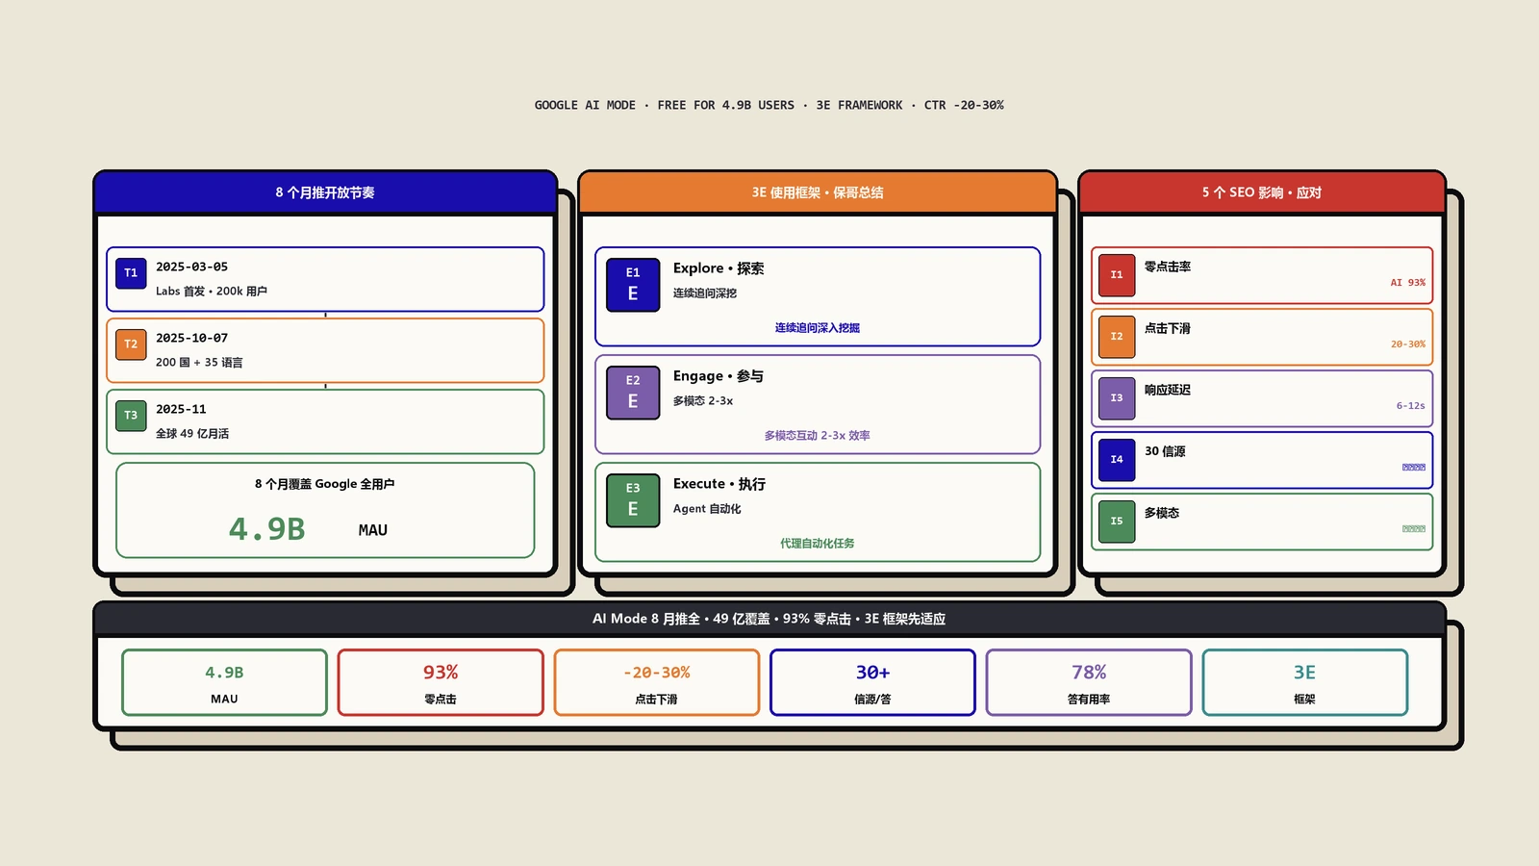Click "响应延迟" label in I3 row
This screenshot has width=1539, height=866.
pyautogui.click(x=1168, y=390)
